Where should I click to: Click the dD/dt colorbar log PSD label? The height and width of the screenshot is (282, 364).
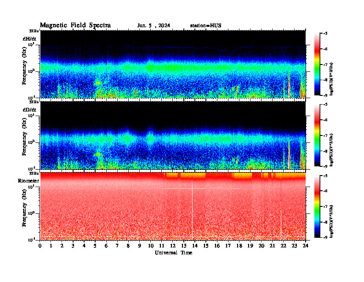(x=332, y=150)
